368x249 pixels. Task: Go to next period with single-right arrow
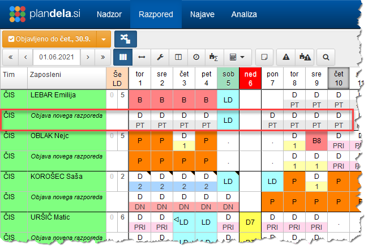click(88, 57)
